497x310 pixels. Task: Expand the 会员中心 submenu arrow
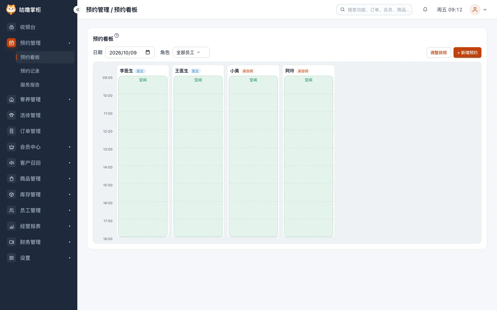70,147
